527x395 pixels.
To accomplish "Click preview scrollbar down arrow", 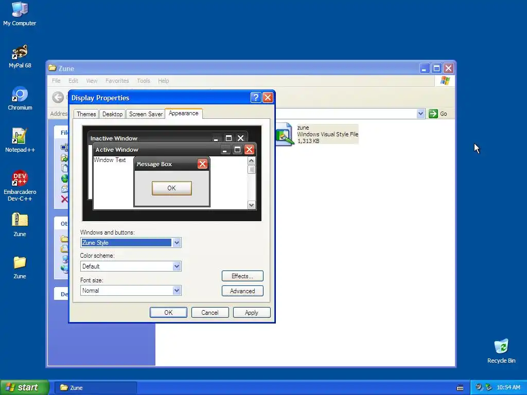I will pos(251,205).
